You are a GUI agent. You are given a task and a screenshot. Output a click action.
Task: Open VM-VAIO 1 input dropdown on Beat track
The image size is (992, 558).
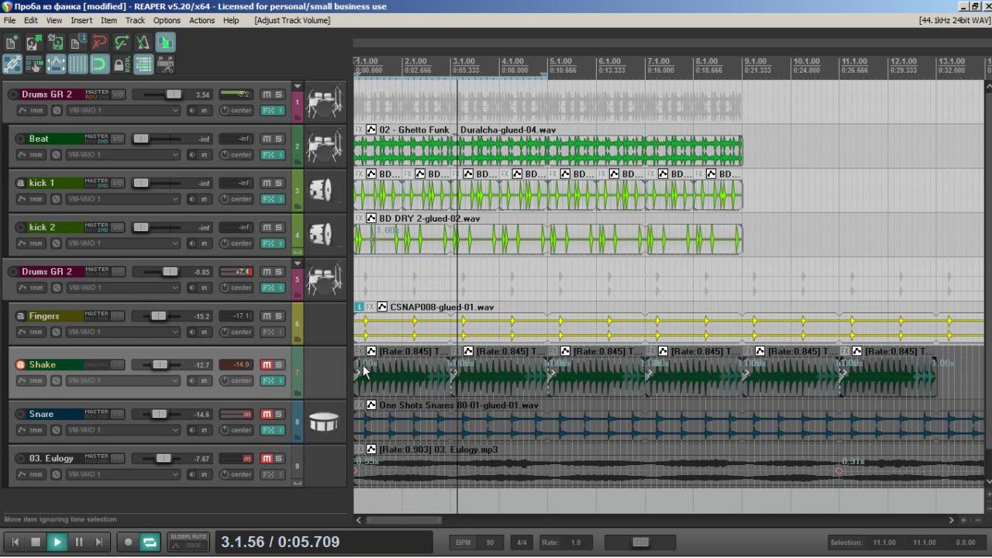(x=122, y=154)
